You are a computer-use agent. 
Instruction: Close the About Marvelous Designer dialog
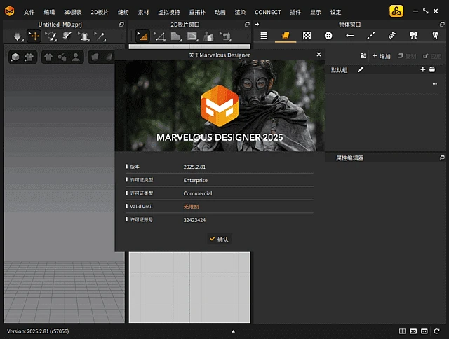319,55
